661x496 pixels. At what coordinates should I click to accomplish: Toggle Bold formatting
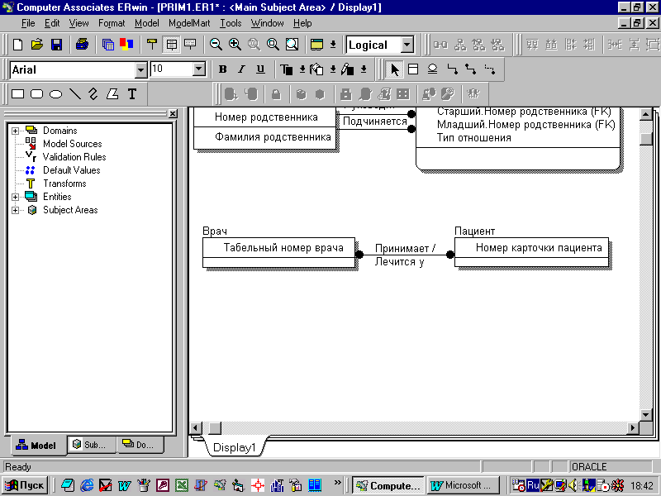click(x=222, y=69)
